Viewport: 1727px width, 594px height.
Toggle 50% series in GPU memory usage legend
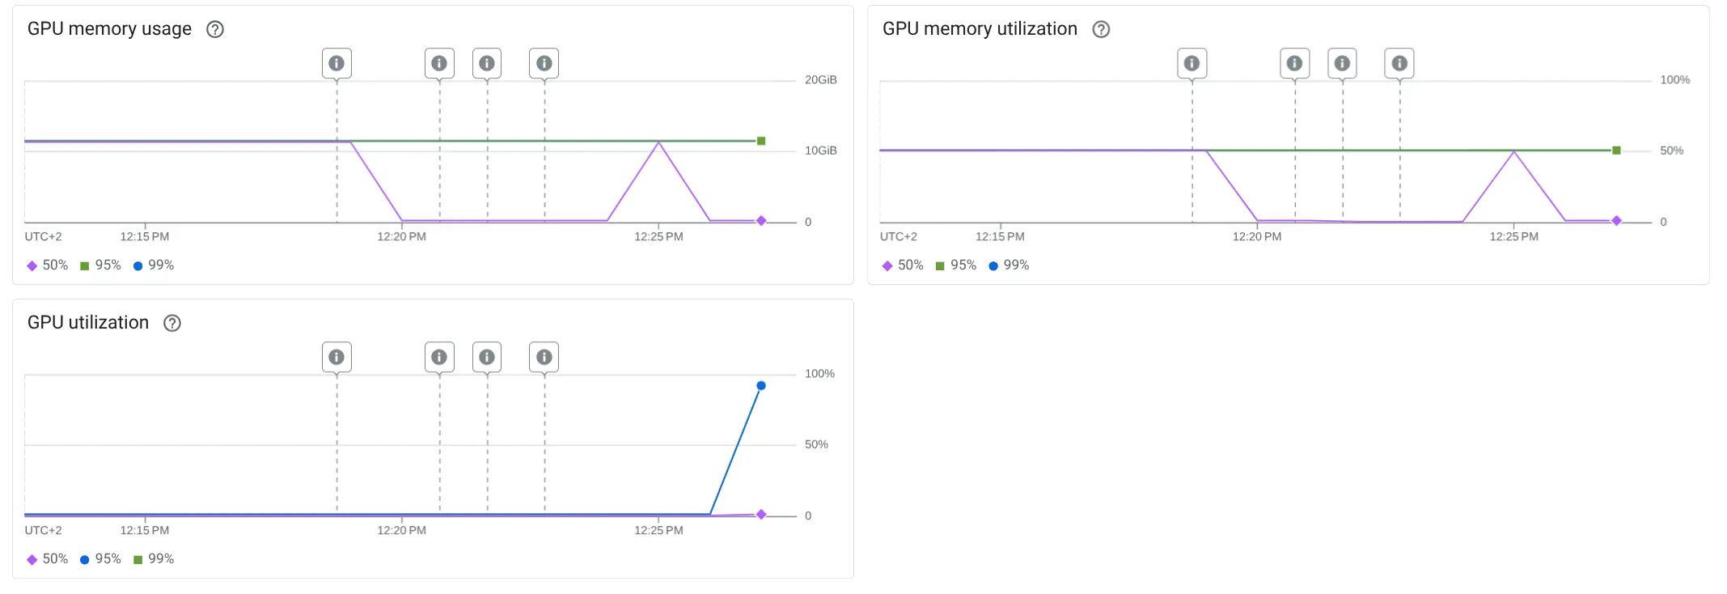click(48, 265)
